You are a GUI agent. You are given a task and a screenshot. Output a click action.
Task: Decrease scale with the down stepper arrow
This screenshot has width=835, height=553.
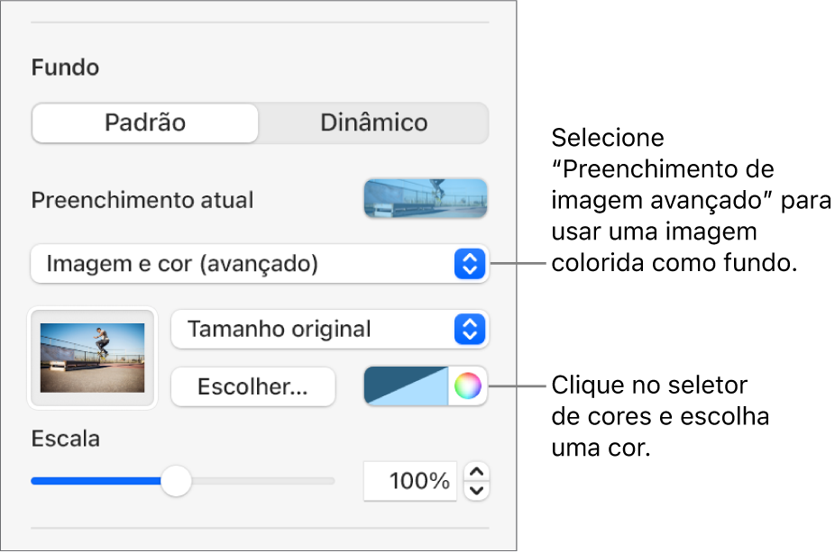(x=478, y=491)
